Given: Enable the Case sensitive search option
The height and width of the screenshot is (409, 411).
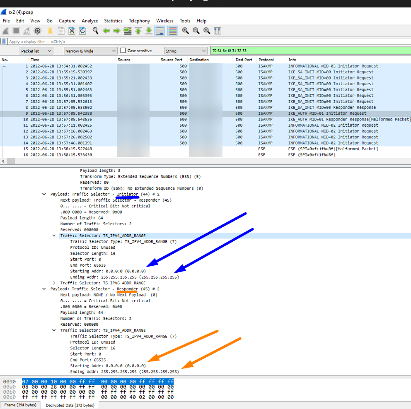Looking at the screenshot, I should (123, 50).
